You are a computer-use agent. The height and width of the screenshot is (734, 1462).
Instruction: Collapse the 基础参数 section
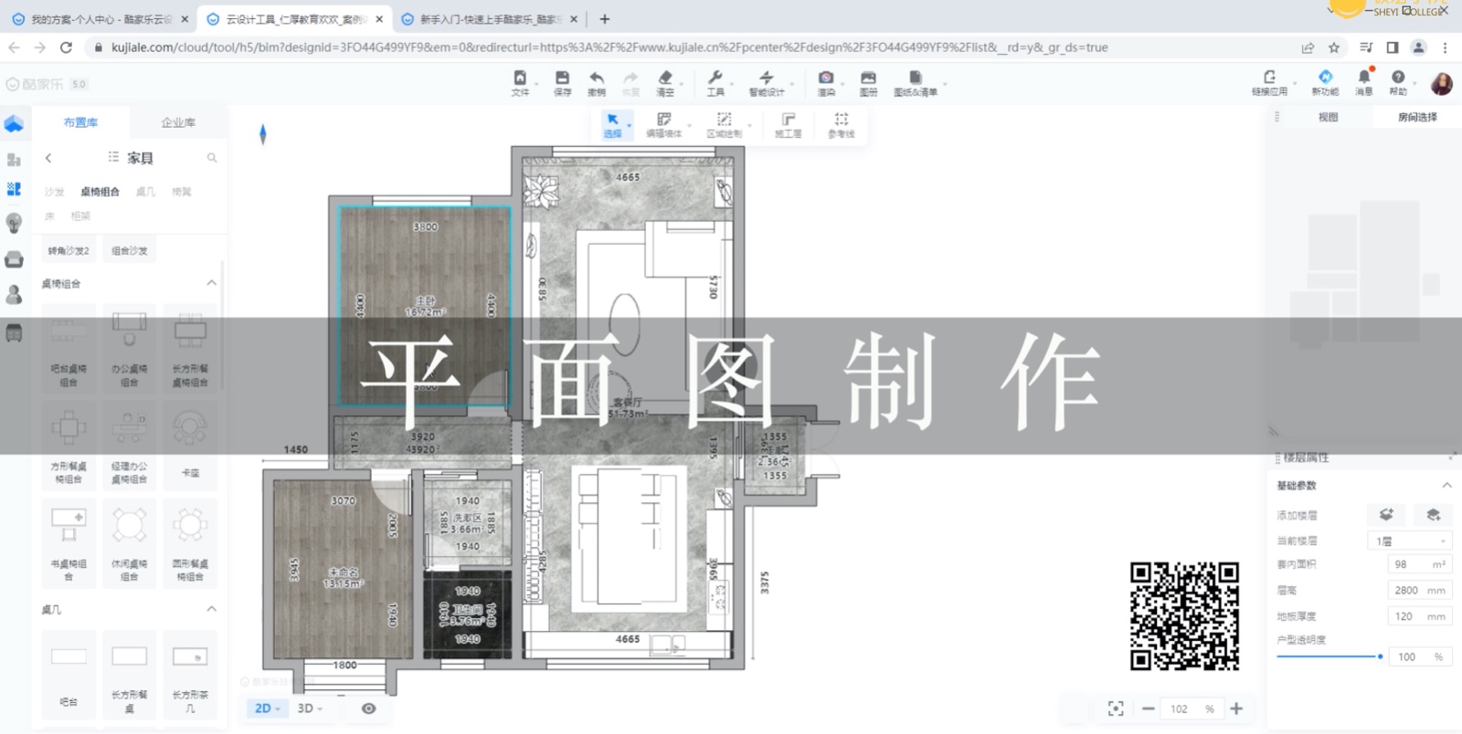pos(1446,485)
